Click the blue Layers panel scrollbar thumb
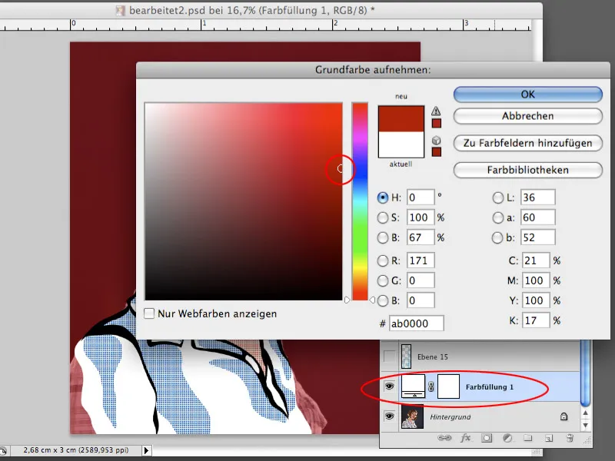 click(x=585, y=373)
